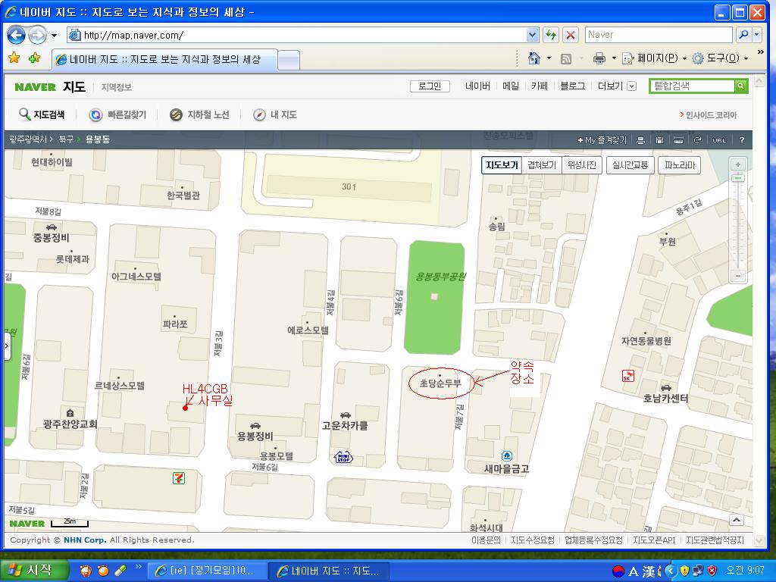The width and height of the screenshot is (776, 582).
Task: Reset the map with the refresh icon
Action: pyautogui.click(x=697, y=140)
